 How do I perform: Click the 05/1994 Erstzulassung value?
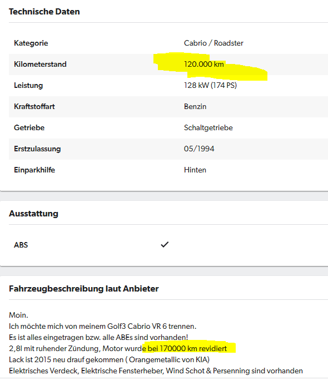click(x=199, y=149)
